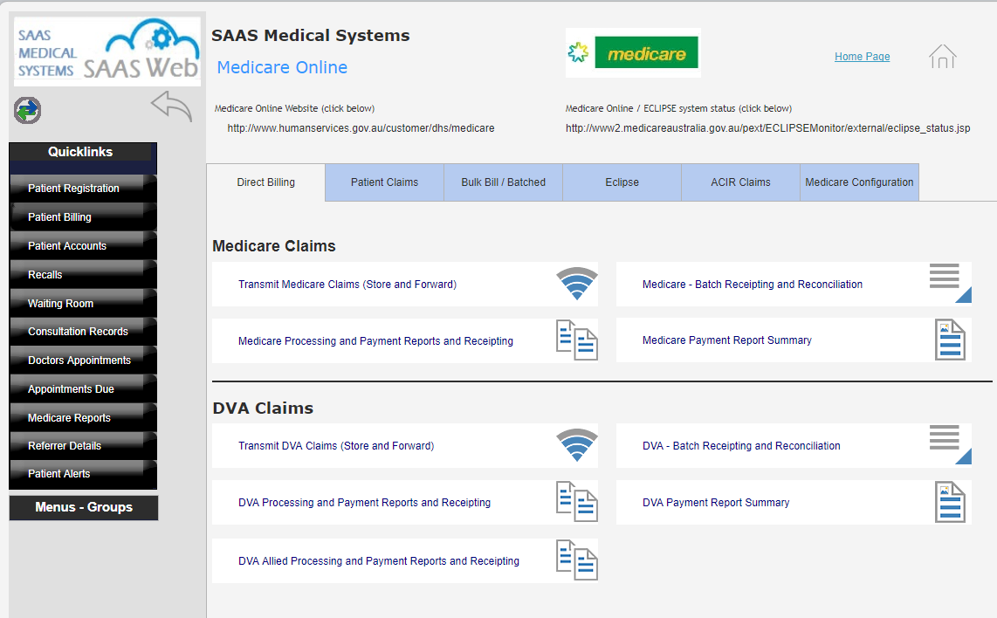The height and width of the screenshot is (618, 997).
Task: Go to Medicare Configuration tab
Action: (x=860, y=182)
